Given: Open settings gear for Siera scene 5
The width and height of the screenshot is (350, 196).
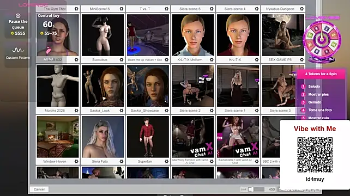Looking at the screenshot, I should (x=212, y=9).
